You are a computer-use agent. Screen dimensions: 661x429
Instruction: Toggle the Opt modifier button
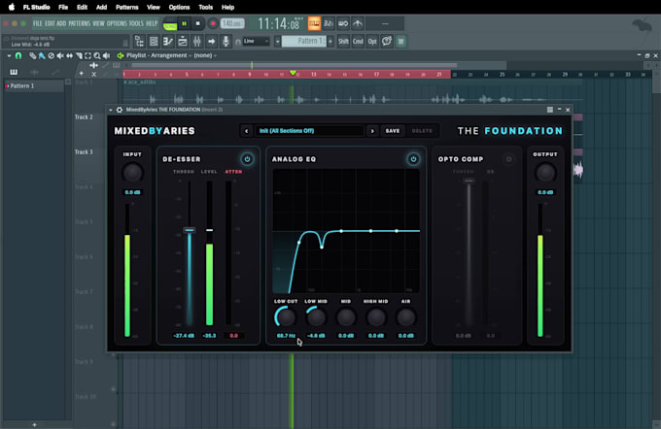(372, 42)
